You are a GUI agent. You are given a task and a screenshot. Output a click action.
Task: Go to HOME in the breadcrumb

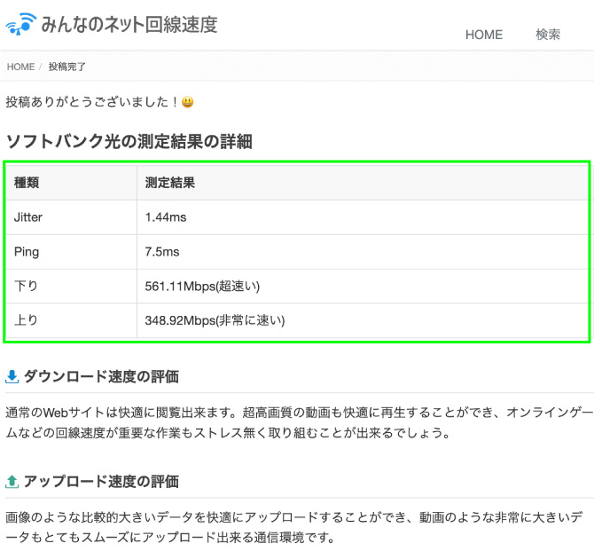(x=21, y=67)
